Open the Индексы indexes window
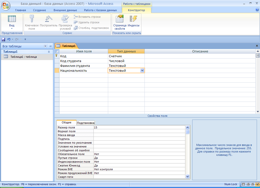260x188 pixels. [x=134, y=21]
